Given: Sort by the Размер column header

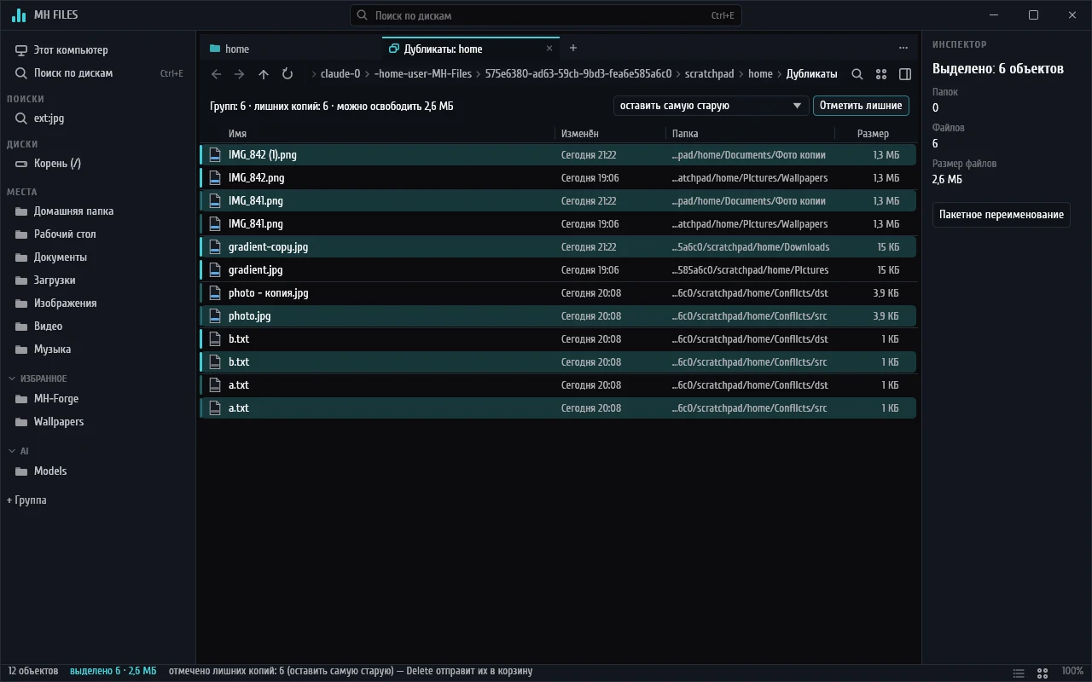Looking at the screenshot, I should coord(873,133).
